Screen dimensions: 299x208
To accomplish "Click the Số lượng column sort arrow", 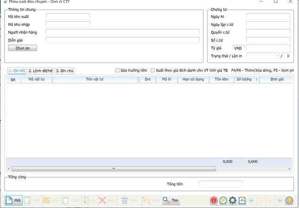I will tap(256, 79).
